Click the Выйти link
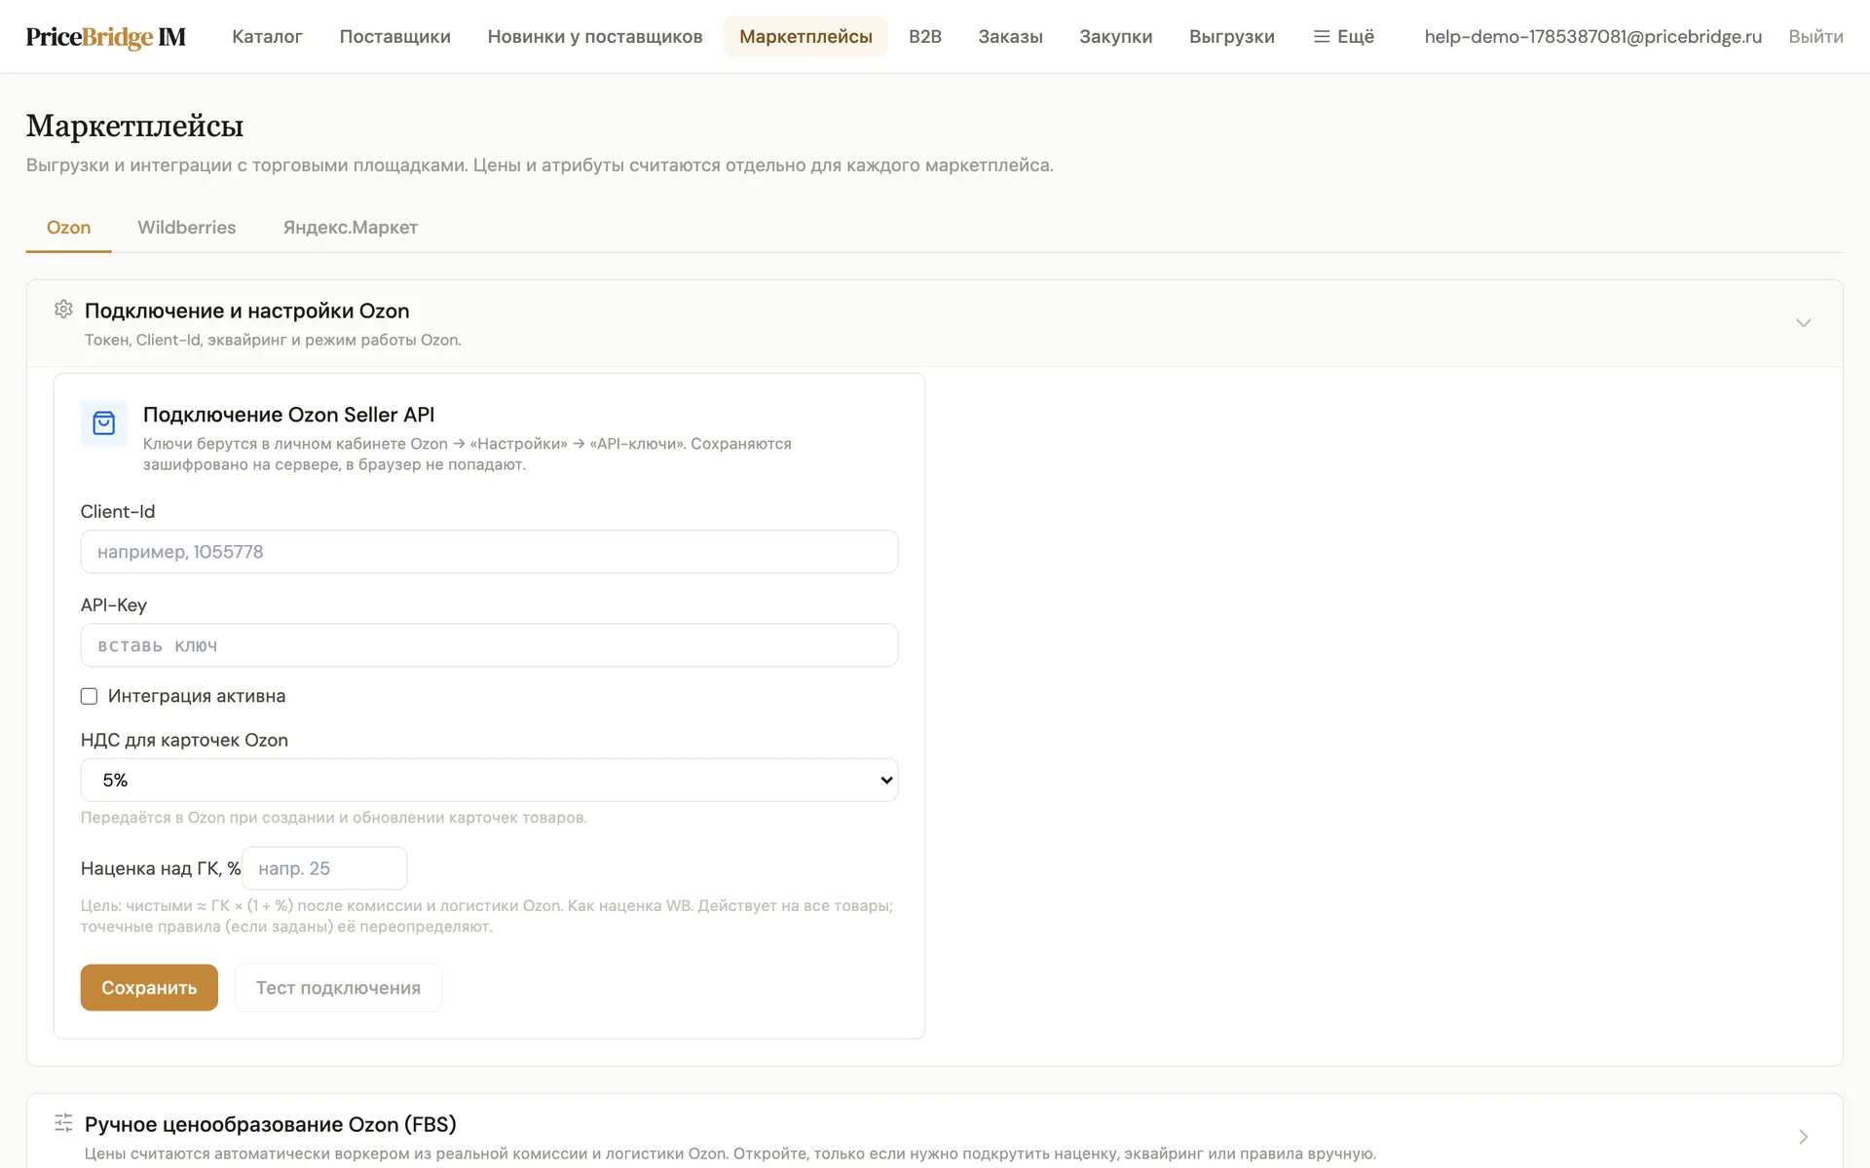Viewport: 1870px width, 1168px height. 1815,37
